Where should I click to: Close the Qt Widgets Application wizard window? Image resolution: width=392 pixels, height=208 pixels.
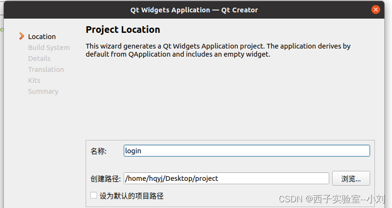click(x=375, y=10)
